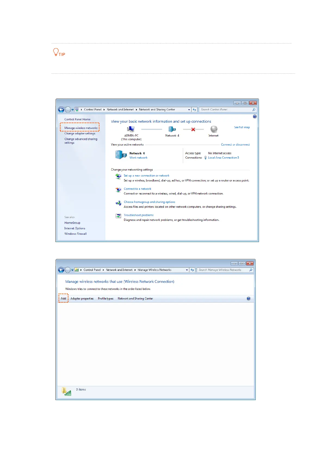Click Network and Sharing Center toolbar item
324x458 pixels.
tap(135, 299)
